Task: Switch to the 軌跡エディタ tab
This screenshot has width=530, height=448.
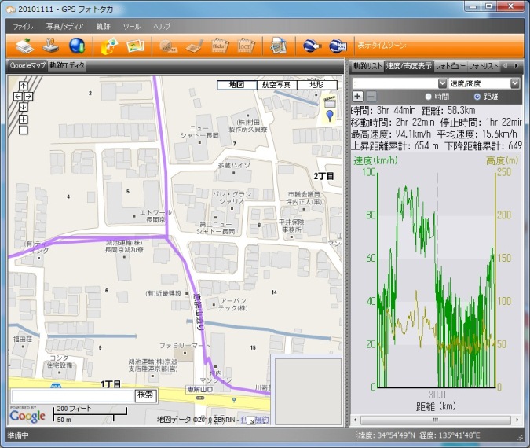Action: click(x=67, y=66)
